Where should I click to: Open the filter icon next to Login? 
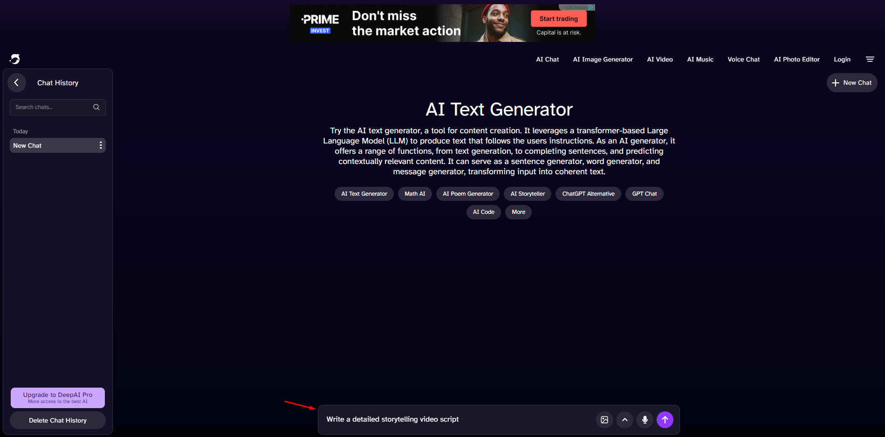coord(870,59)
